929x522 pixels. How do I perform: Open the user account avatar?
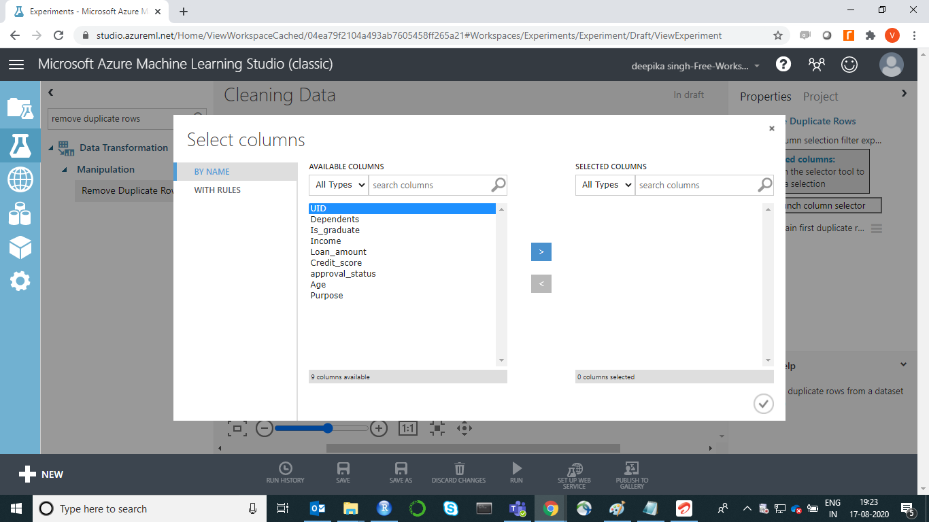891,65
